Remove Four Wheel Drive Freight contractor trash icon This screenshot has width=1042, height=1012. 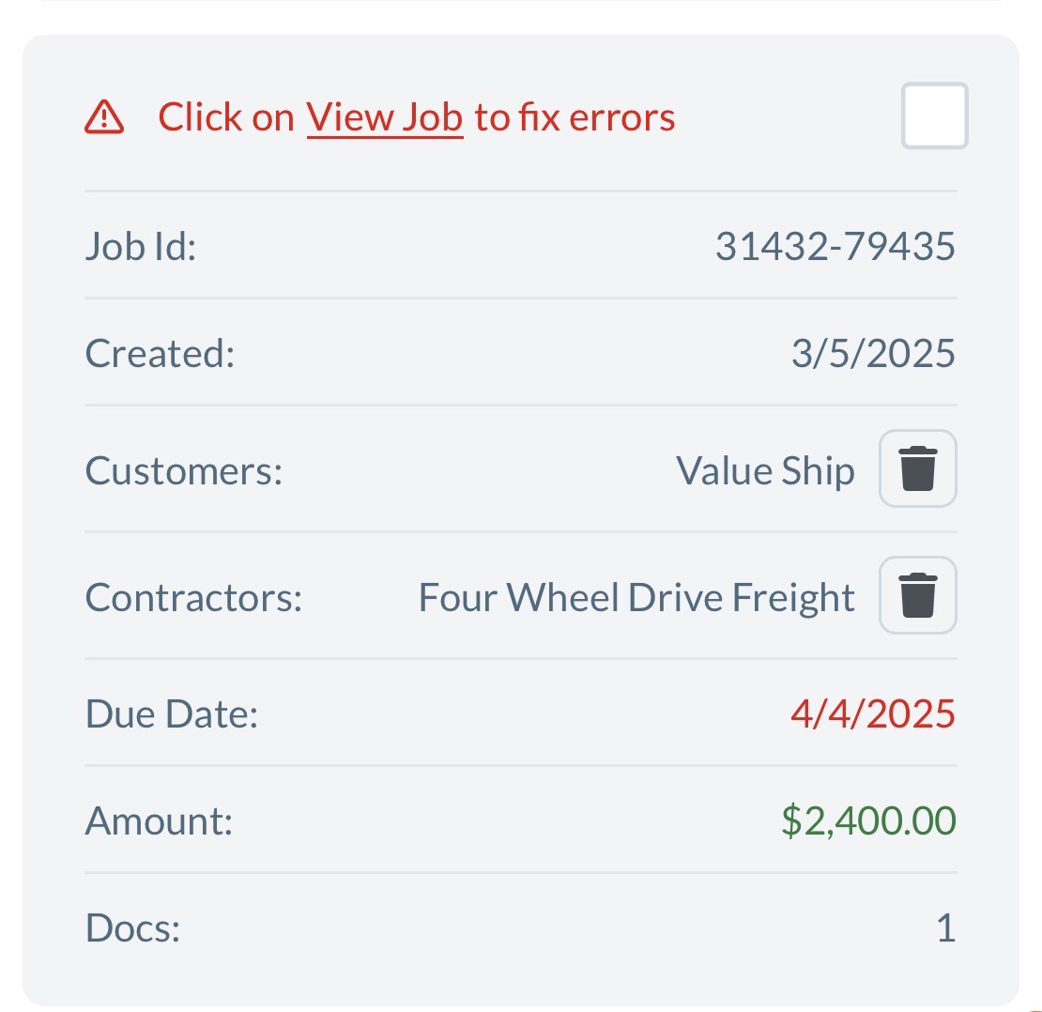[x=917, y=595]
